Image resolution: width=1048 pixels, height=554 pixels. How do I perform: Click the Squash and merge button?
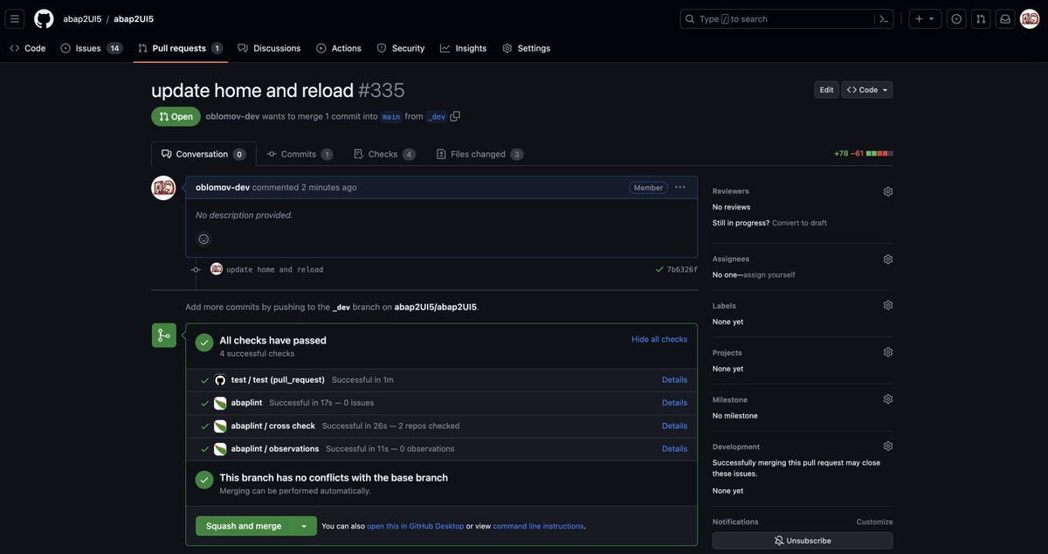(244, 526)
